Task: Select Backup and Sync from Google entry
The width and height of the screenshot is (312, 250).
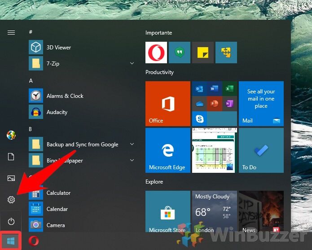Action: pos(82,144)
